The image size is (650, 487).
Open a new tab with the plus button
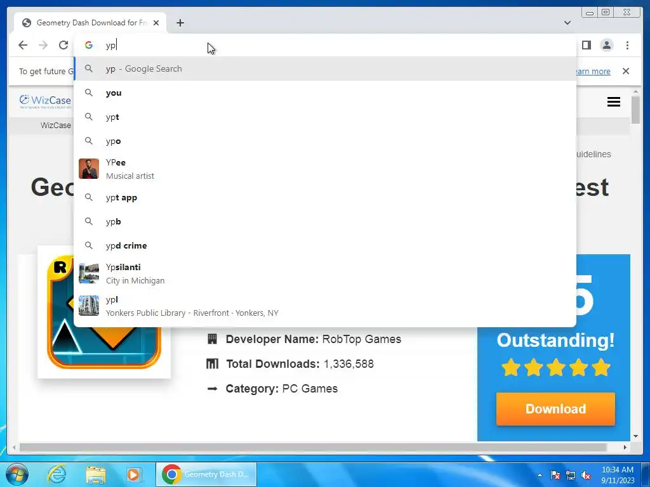coord(180,23)
